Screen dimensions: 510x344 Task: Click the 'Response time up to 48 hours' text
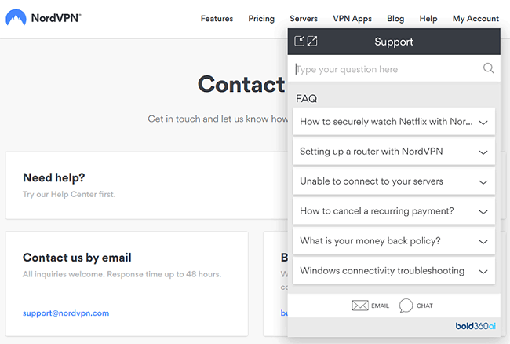[164, 274]
